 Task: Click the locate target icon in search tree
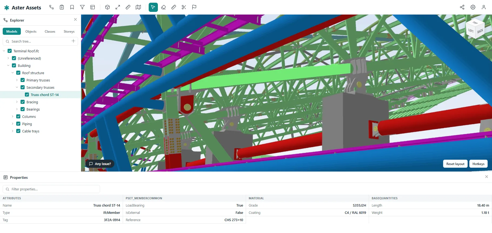73,41
